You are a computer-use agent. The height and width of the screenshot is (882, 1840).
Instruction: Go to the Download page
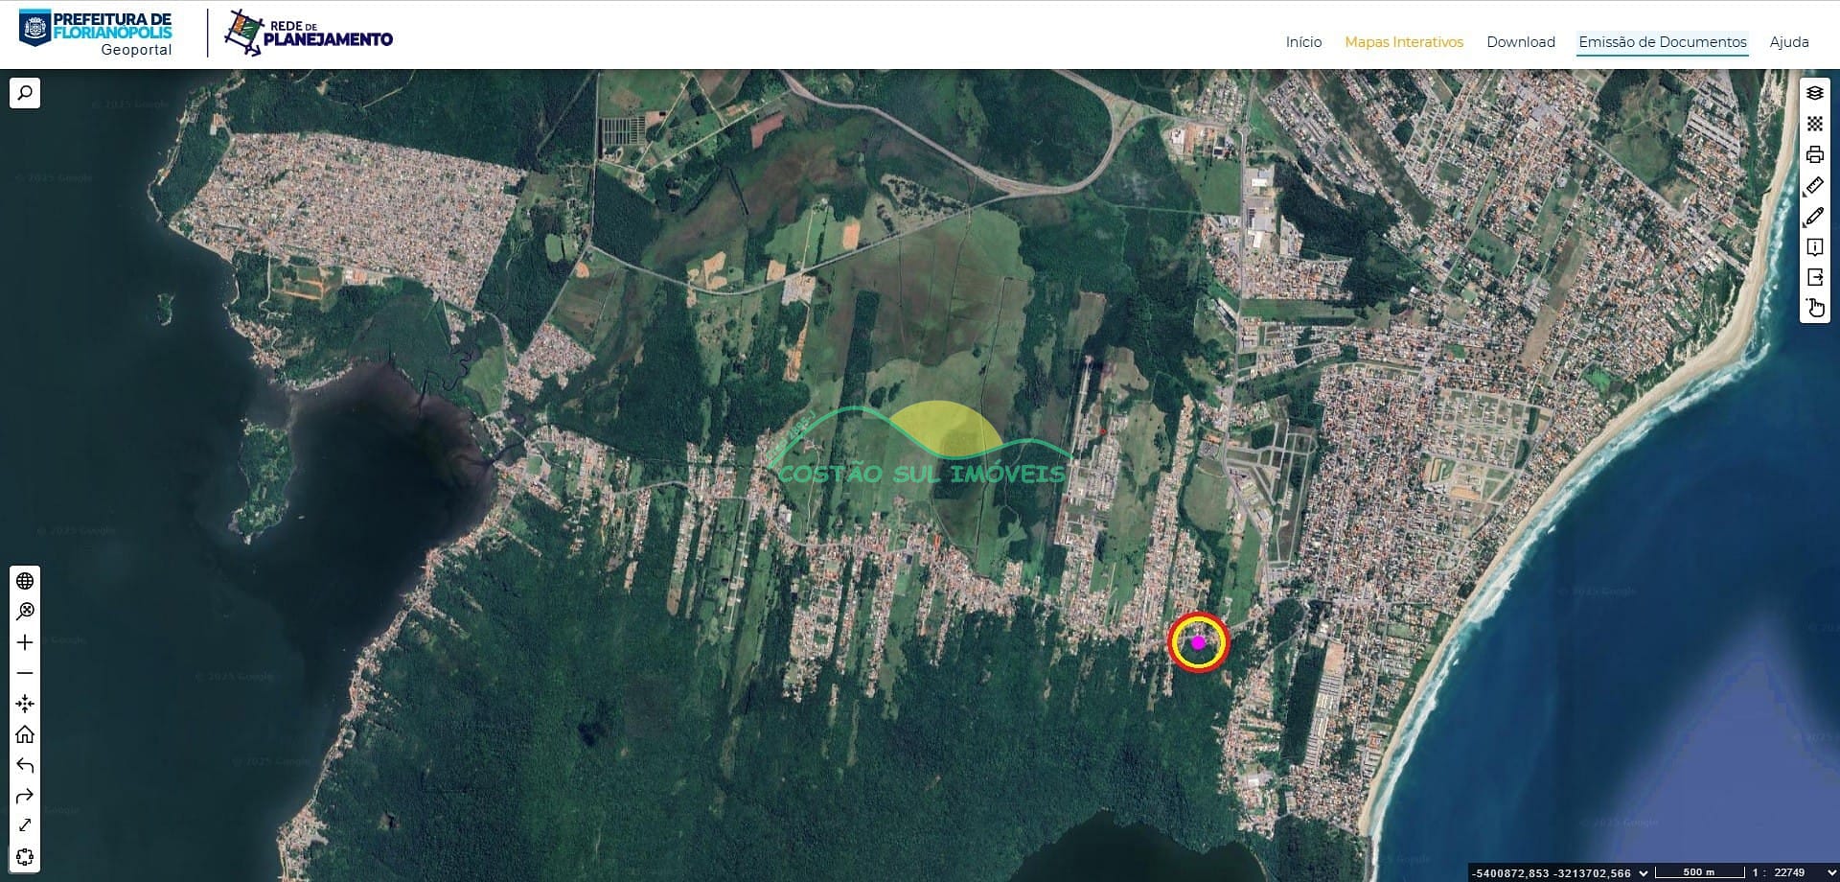[1520, 42]
